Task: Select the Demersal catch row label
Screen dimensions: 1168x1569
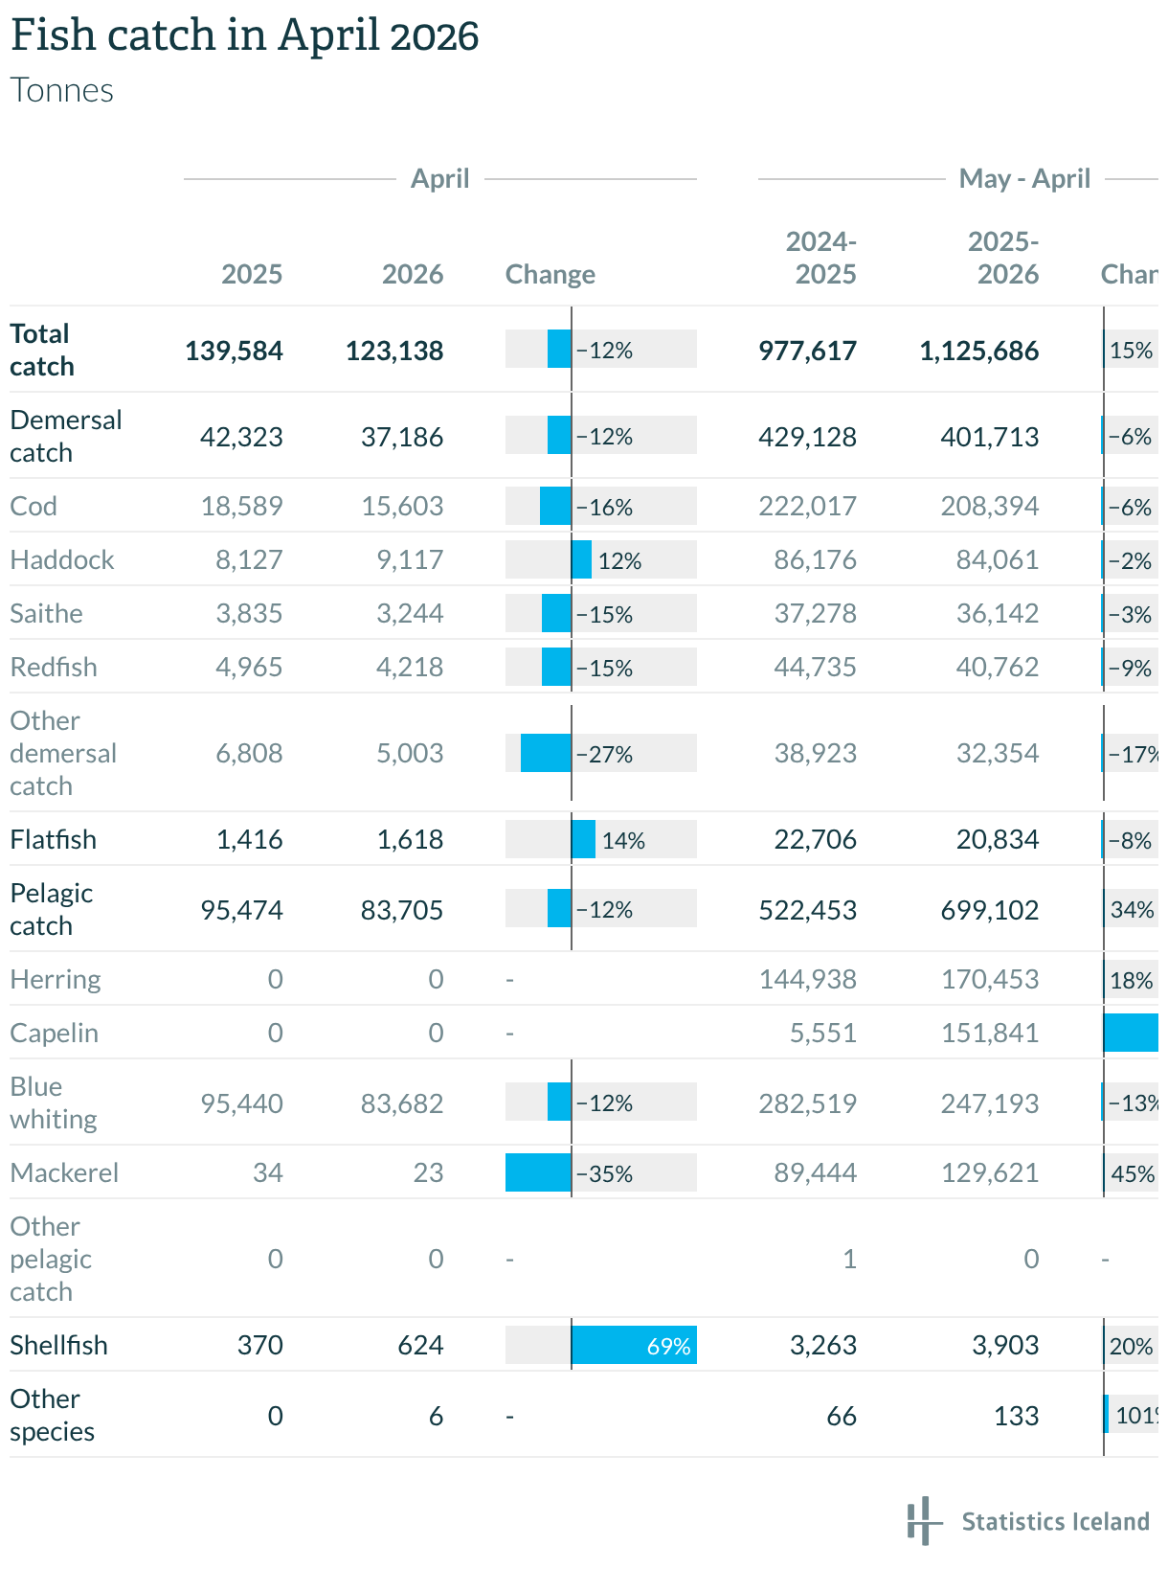Action: coord(66,436)
